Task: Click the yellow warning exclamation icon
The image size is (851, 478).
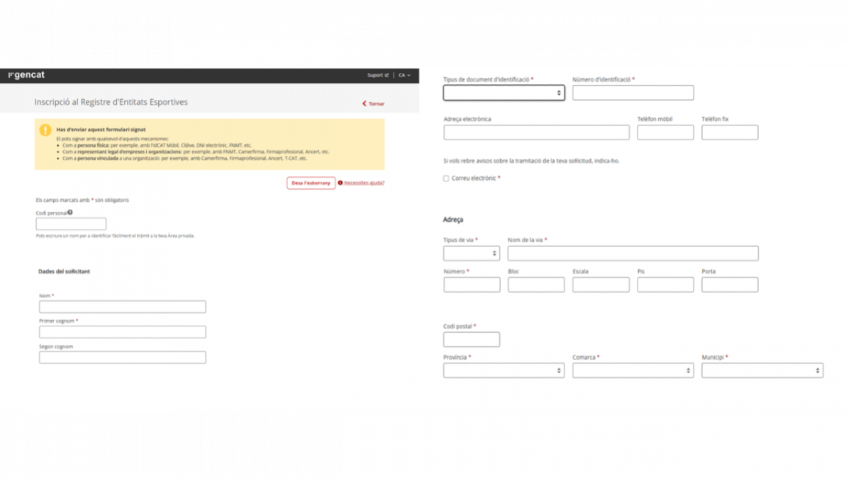Action: (x=45, y=130)
